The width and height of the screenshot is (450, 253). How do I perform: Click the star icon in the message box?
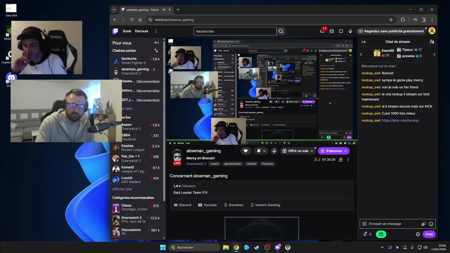coord(365,224)
